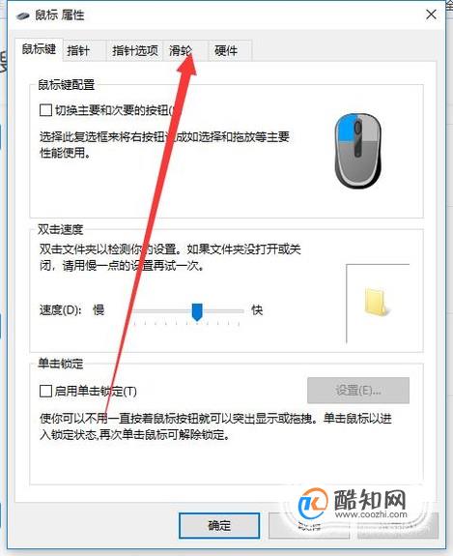The width and height of the screenshot is (453, 556).
Task: Click the gray mouse illustration image
Action: point(357,150)
